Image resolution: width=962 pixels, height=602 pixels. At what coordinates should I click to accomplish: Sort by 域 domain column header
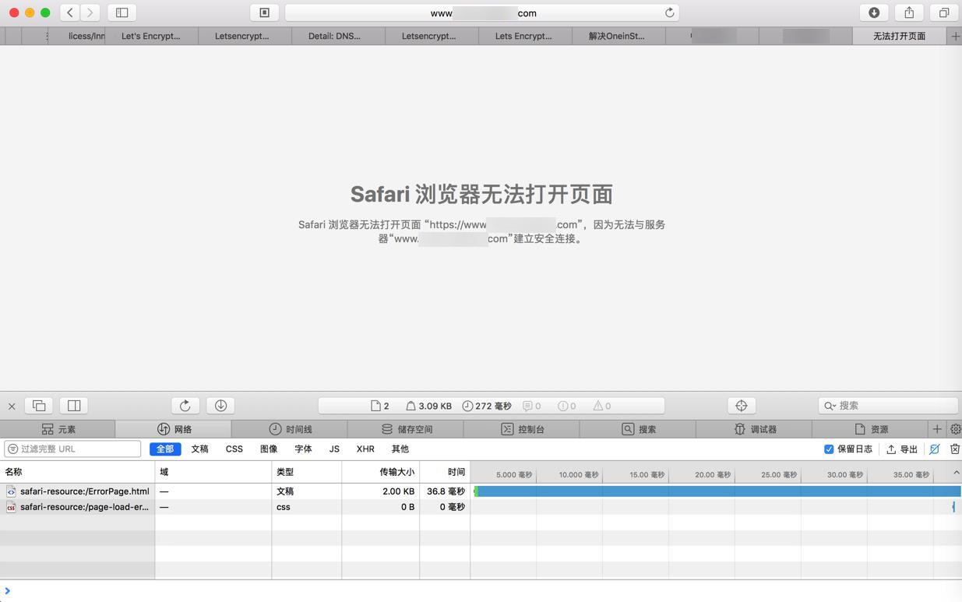213,472
